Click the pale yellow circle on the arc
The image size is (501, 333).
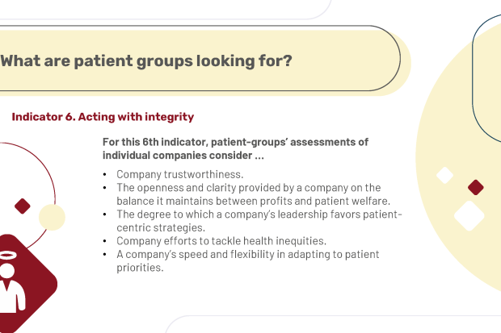click(52, 218)
